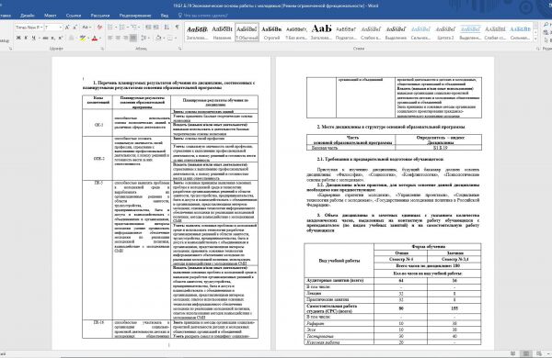Apply the Строгий style

pos(271,32)
